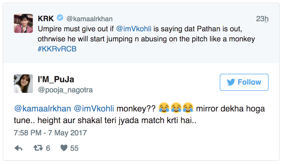Screen dimensions: 284x164
Task: Click KRK's blue verified badge
Action: 60,18
